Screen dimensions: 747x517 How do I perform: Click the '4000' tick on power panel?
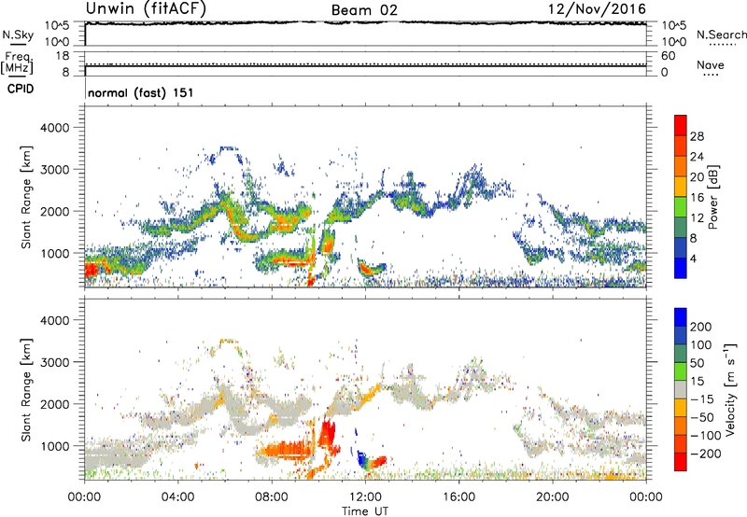coord(54,128)
